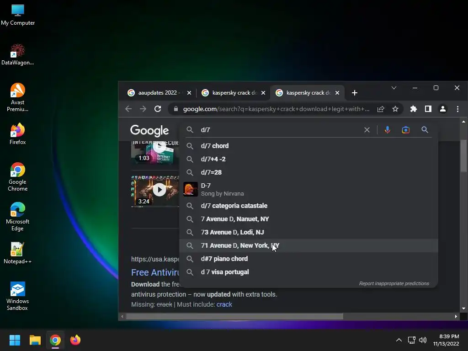
Task: Close the middle kaspersky crack tab
Action: [x=263, y=93]
